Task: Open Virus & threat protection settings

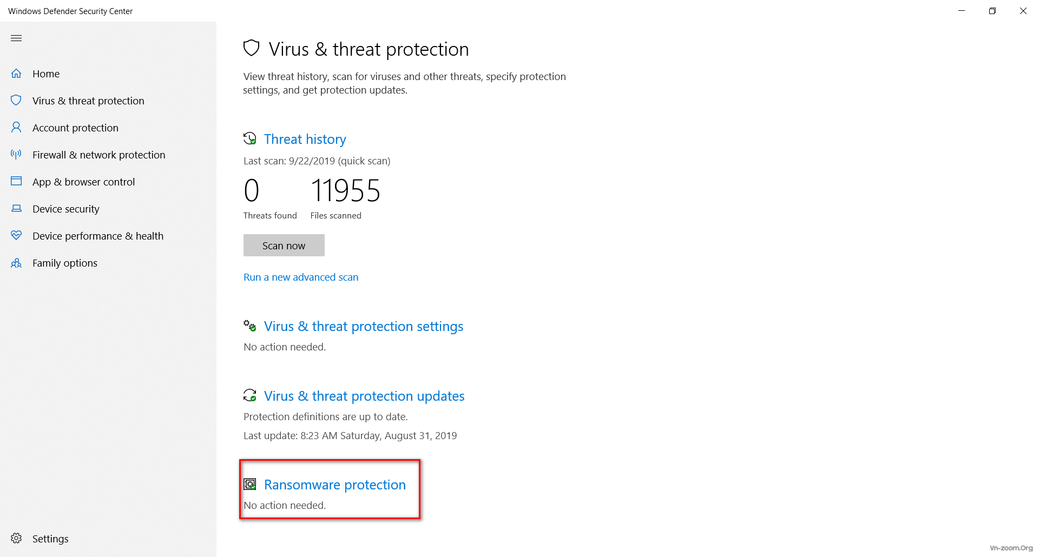Action: click(363, 327)
